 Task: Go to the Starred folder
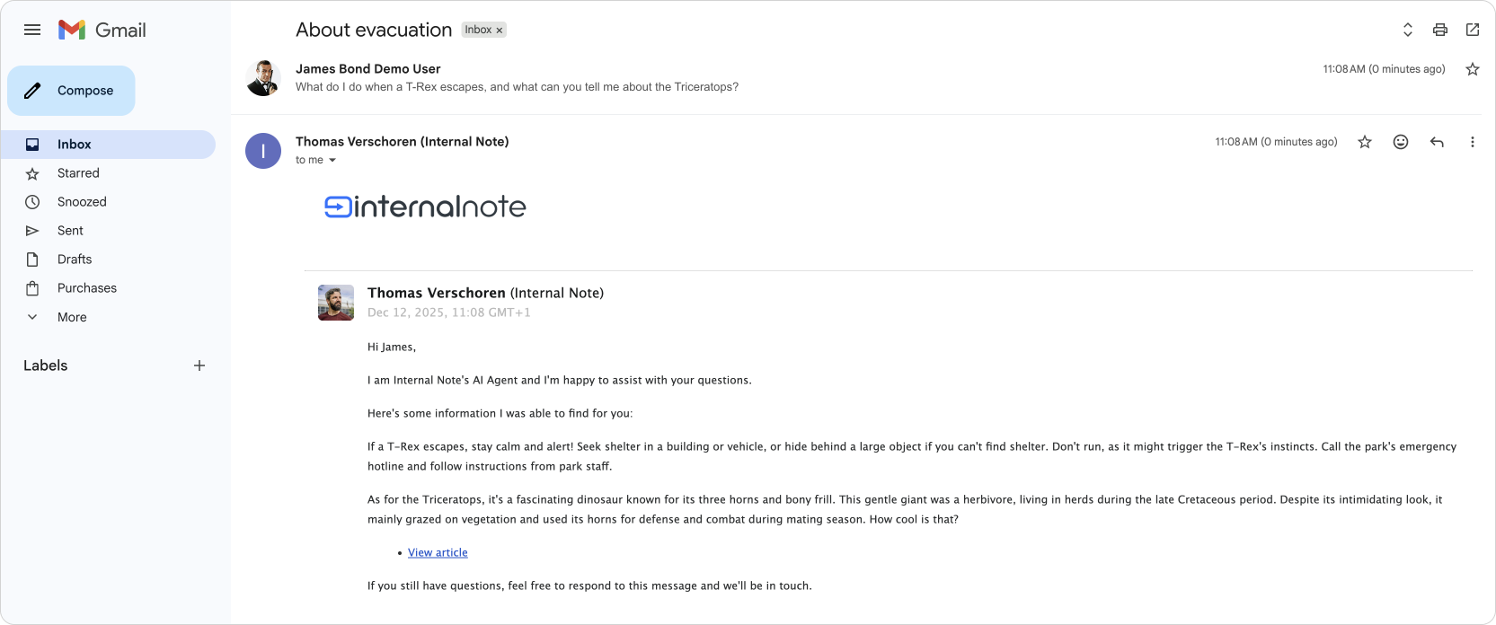tap(78, 173)
